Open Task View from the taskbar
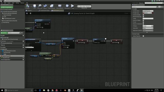164x92 pixels. 36,90
